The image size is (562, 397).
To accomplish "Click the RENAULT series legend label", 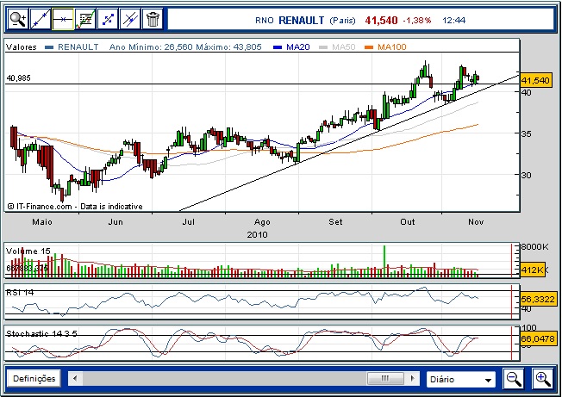I will click(x=78, y=47).
